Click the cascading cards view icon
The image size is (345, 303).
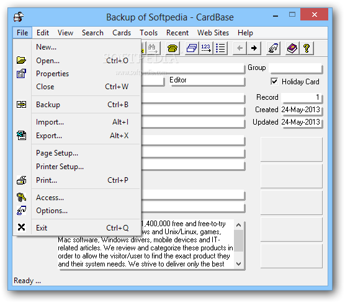click(x=192, y=48)
